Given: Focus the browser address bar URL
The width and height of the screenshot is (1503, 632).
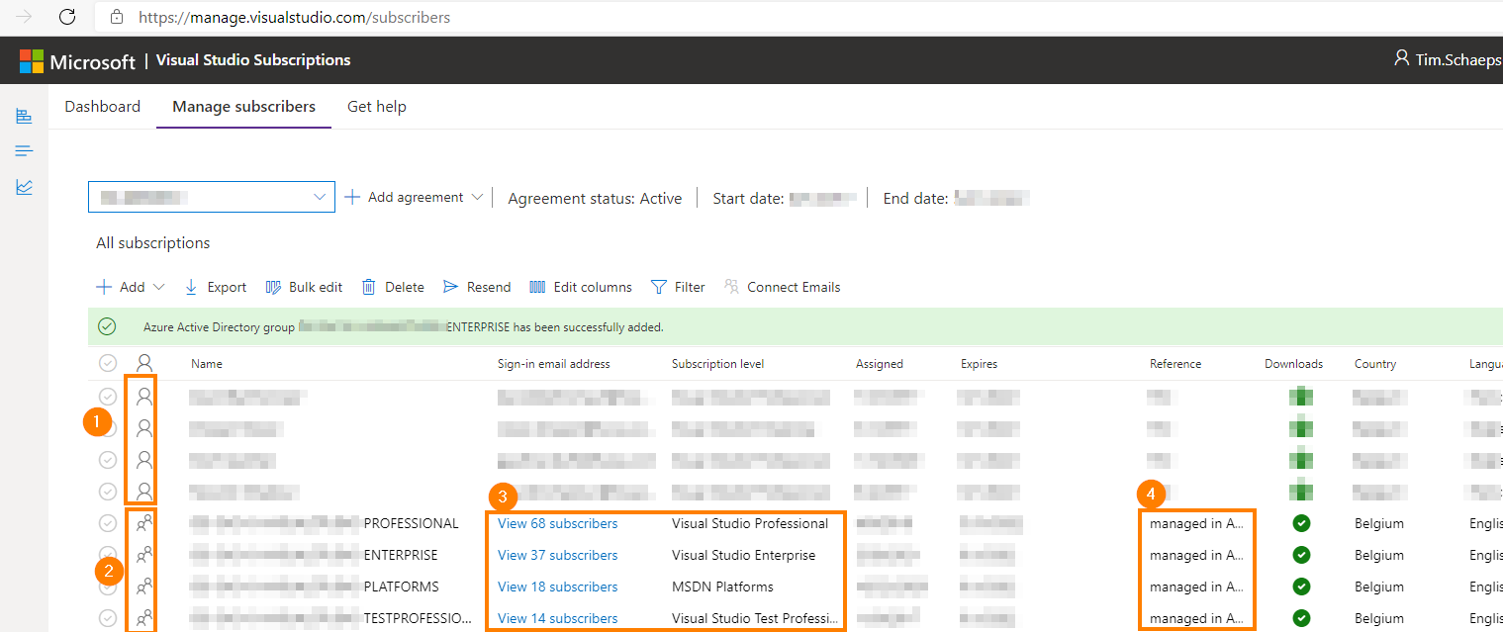Looking at the screenshot, I should click(x=295, y=17).
